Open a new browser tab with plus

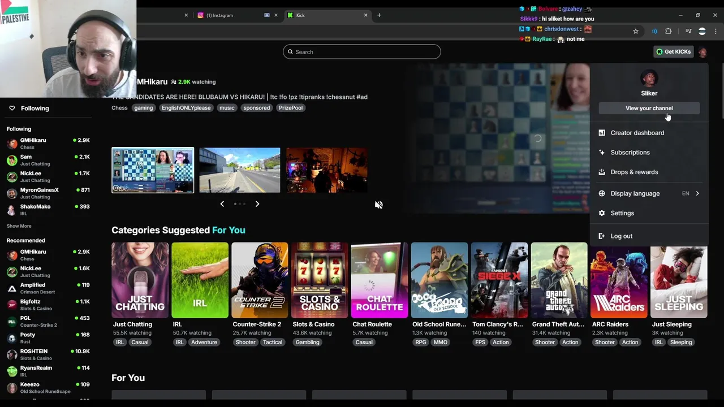point(379,15)
